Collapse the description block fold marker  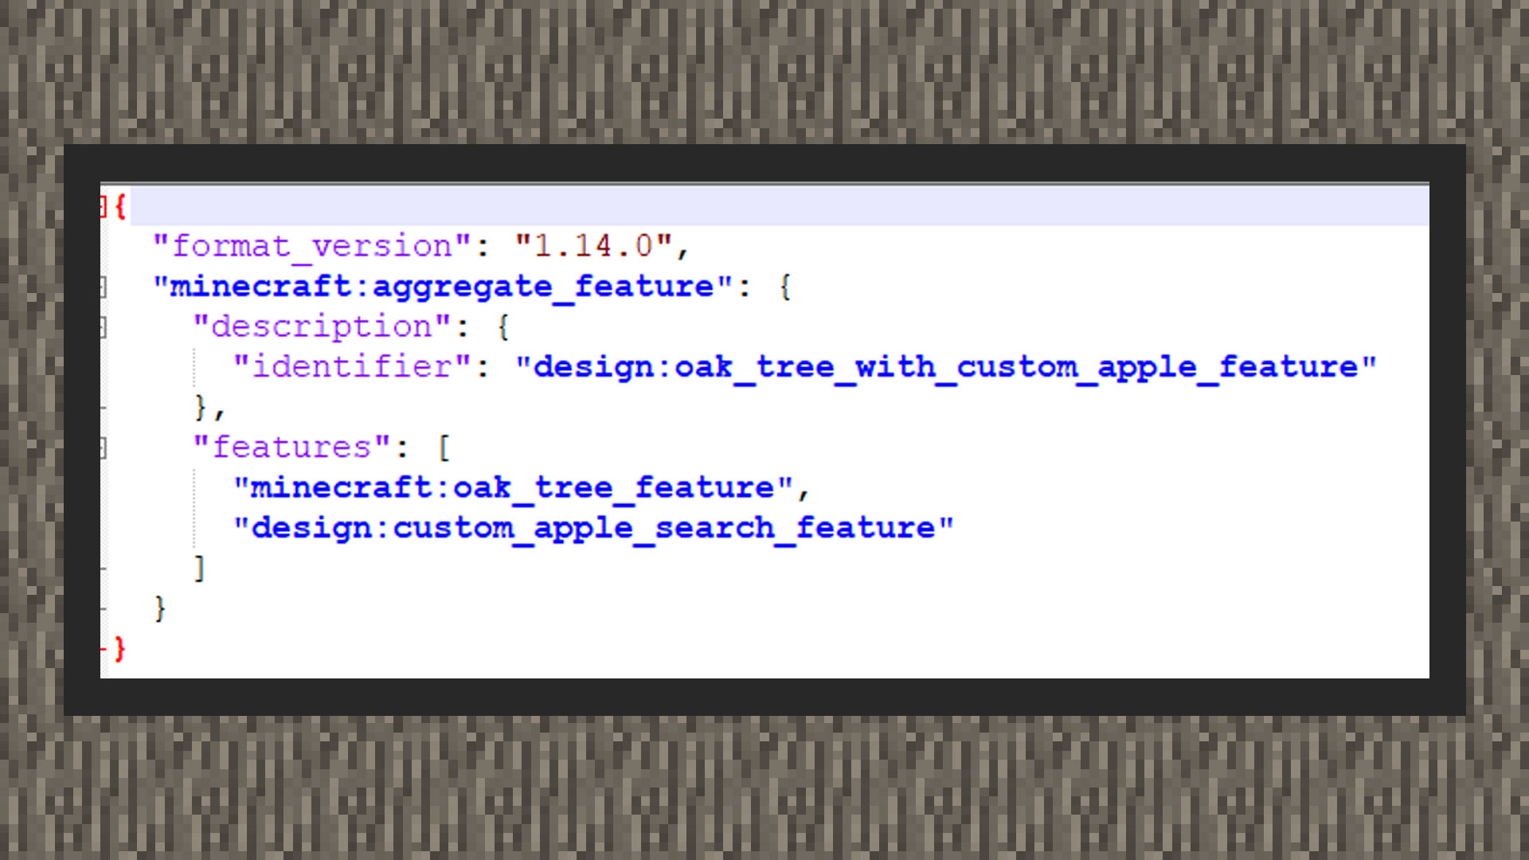click(x=104, y=327)
